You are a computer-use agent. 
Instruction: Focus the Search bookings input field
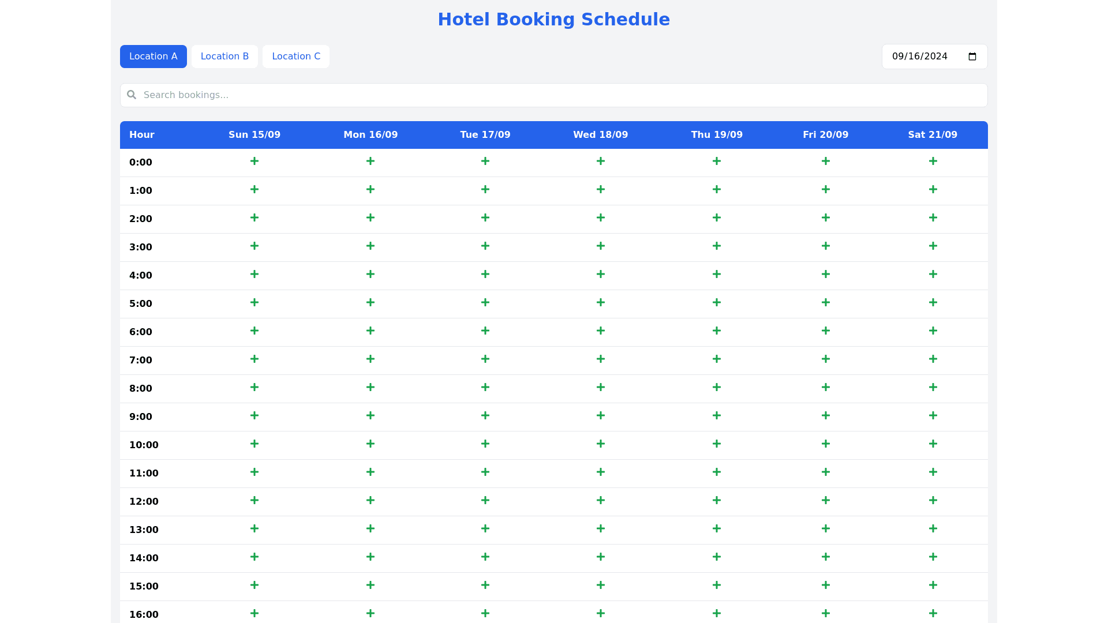pyautogui.click(x=554, y=95)
